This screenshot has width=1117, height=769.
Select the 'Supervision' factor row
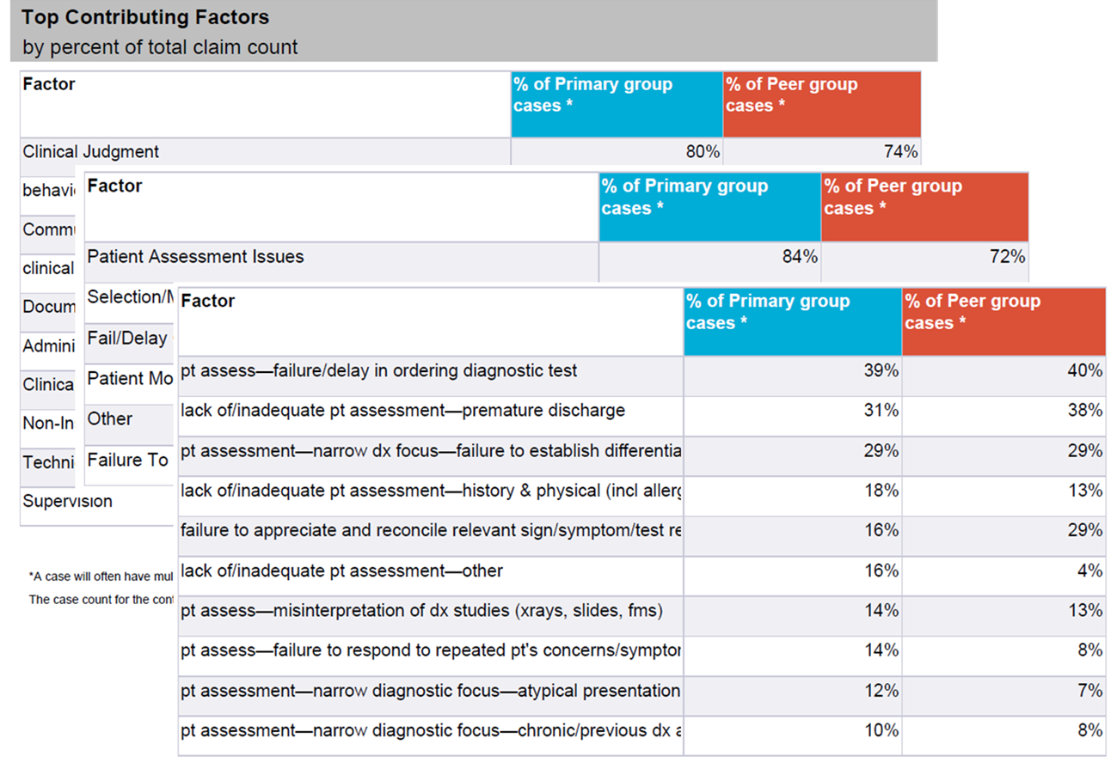coord(68,502)
